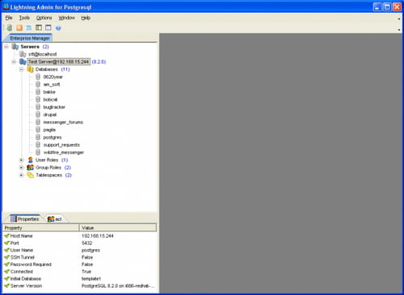Click the green check beside Host Name
Image resolution: width=404 pixels, height=295 pixels.
point(6,236)
